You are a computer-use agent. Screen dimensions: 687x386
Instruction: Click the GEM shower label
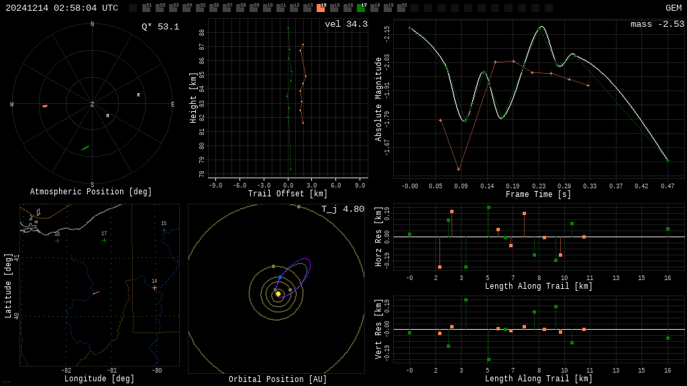tap(673, 8)
